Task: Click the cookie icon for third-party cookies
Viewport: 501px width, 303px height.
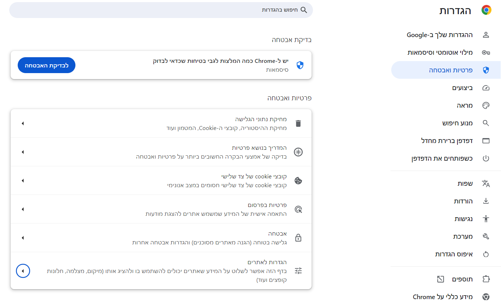Action: [298, 181]
